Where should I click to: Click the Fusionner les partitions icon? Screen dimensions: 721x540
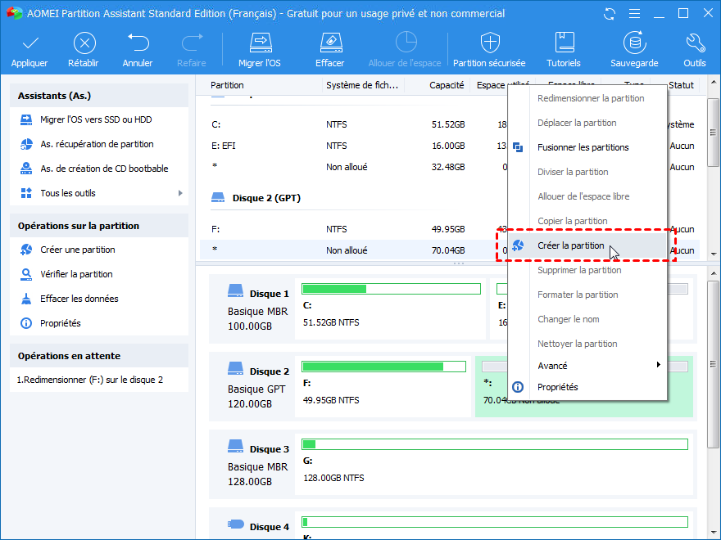(x=518, y=147)
